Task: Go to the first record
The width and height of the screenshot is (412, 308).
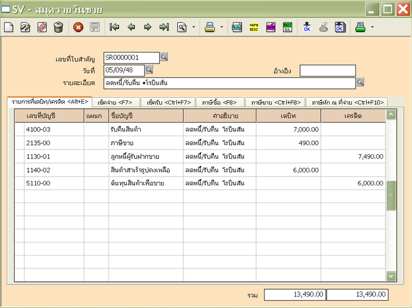Action: (115, 27)
